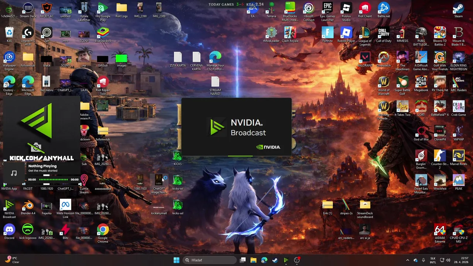Open the Call of Duty icon

[384, 35]
